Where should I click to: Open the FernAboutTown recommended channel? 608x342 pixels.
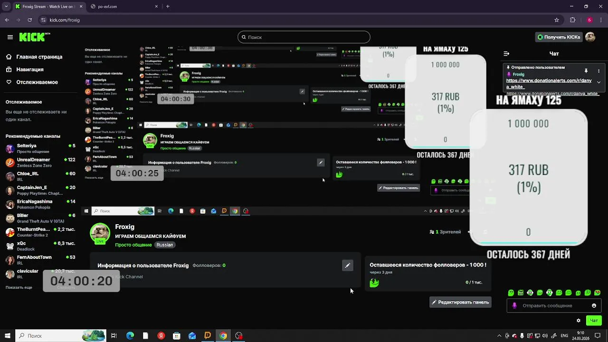click(40, 260)
